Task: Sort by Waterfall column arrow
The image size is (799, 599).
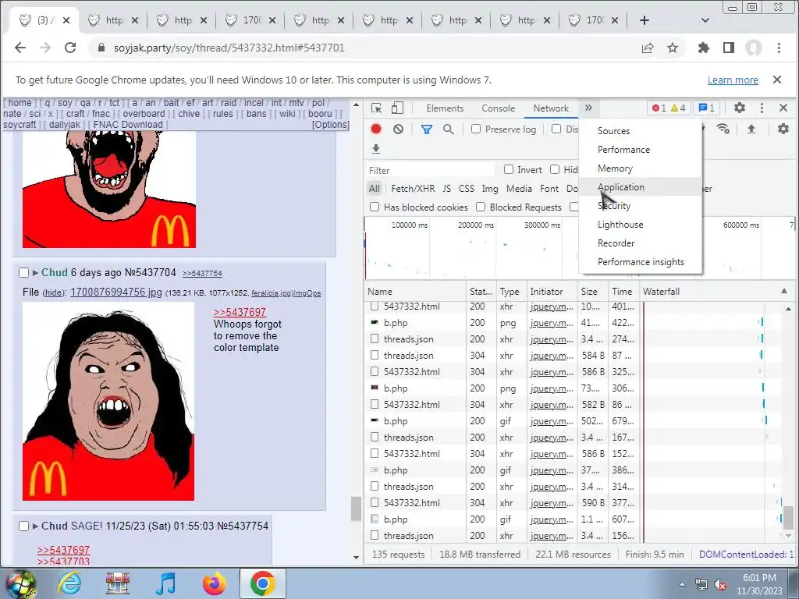Action: click(783, 291)
